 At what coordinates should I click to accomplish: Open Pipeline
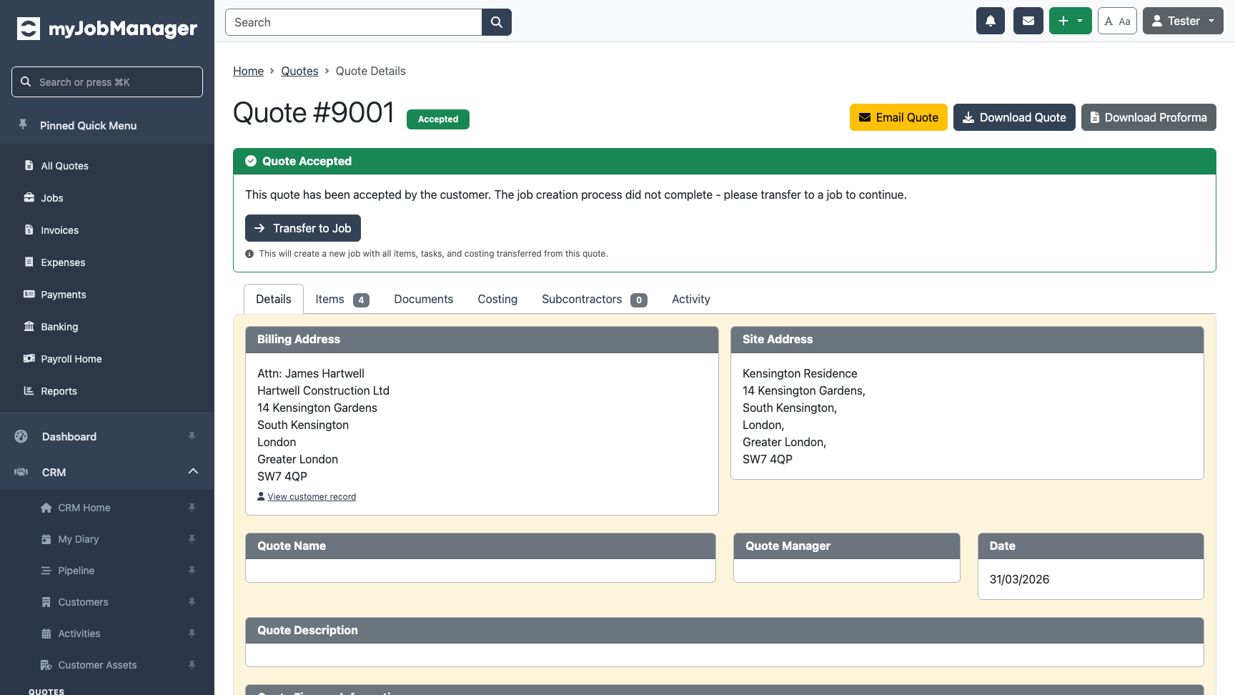pyautogui.click(x=76, y=571)
